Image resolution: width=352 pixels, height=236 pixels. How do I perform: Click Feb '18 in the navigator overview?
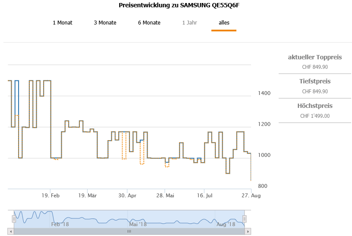tap(60, 224)
